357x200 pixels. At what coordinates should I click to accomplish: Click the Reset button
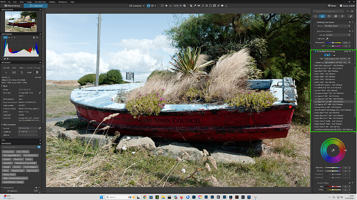click(332, 6)
